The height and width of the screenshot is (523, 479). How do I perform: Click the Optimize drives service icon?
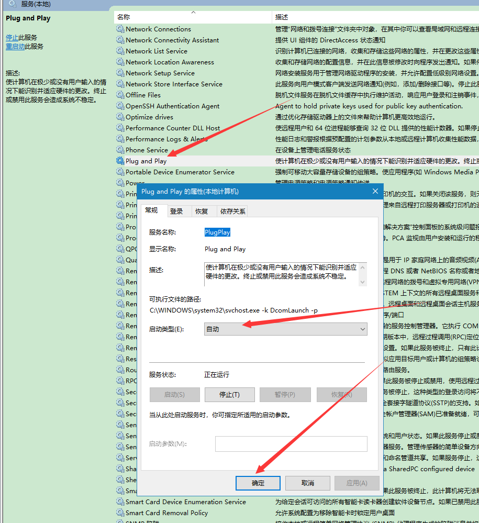[120, 117]
